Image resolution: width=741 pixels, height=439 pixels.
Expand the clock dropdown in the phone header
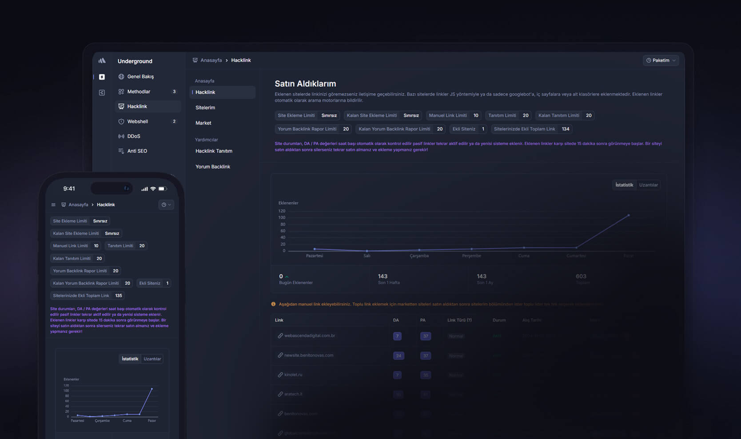tap(166, 205)
